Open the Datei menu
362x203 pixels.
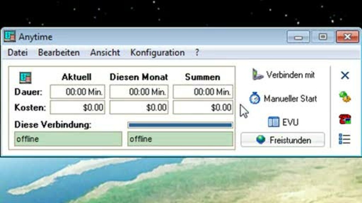coord(17,53)
